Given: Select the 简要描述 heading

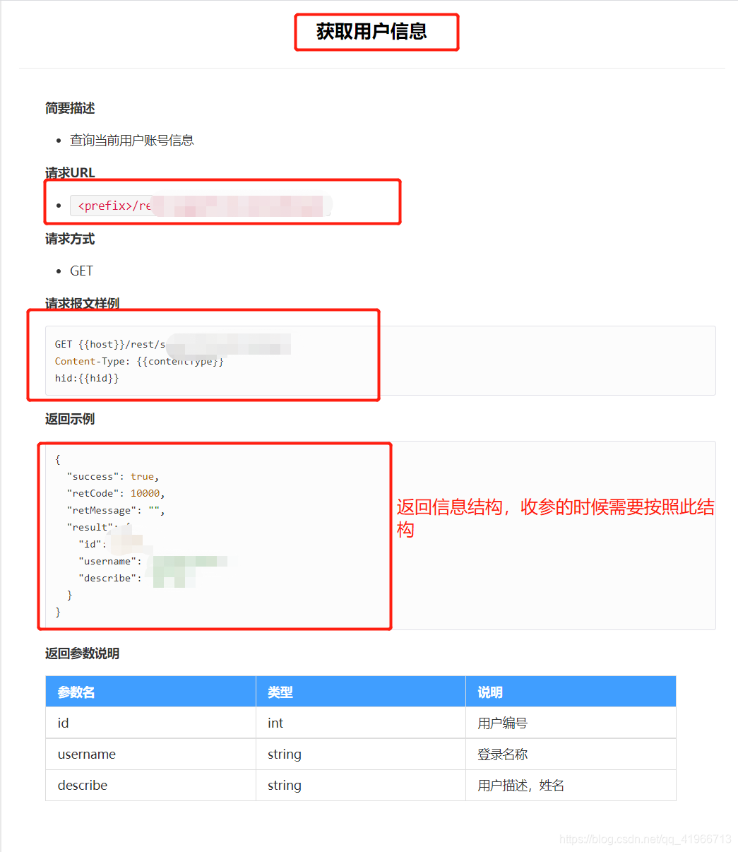Looking at the screenshot, I should [69, 108].
